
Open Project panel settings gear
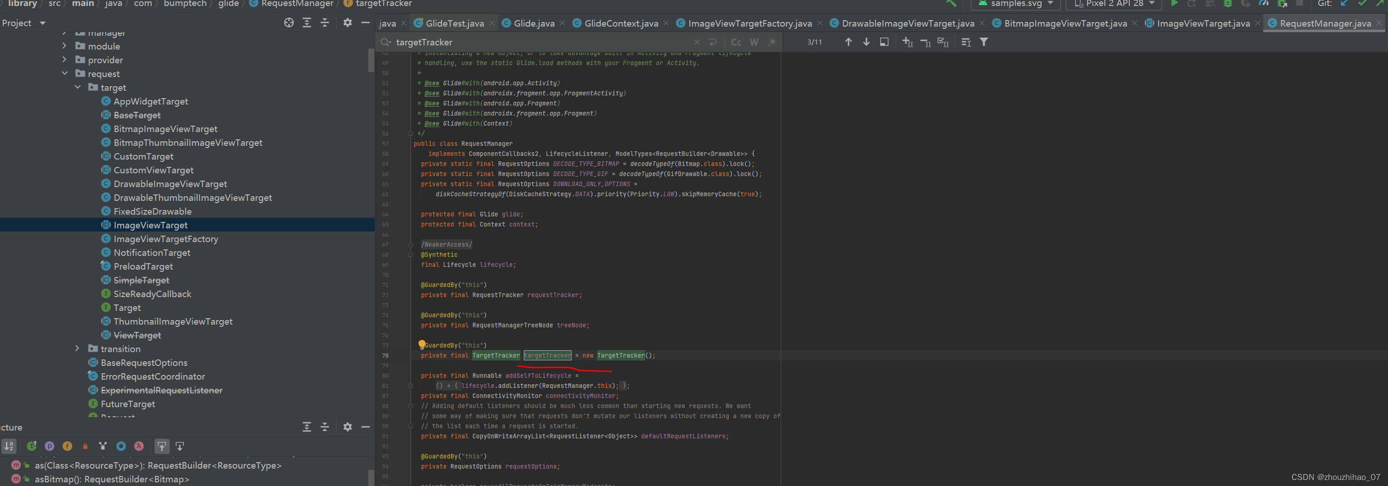coord(348,22)
